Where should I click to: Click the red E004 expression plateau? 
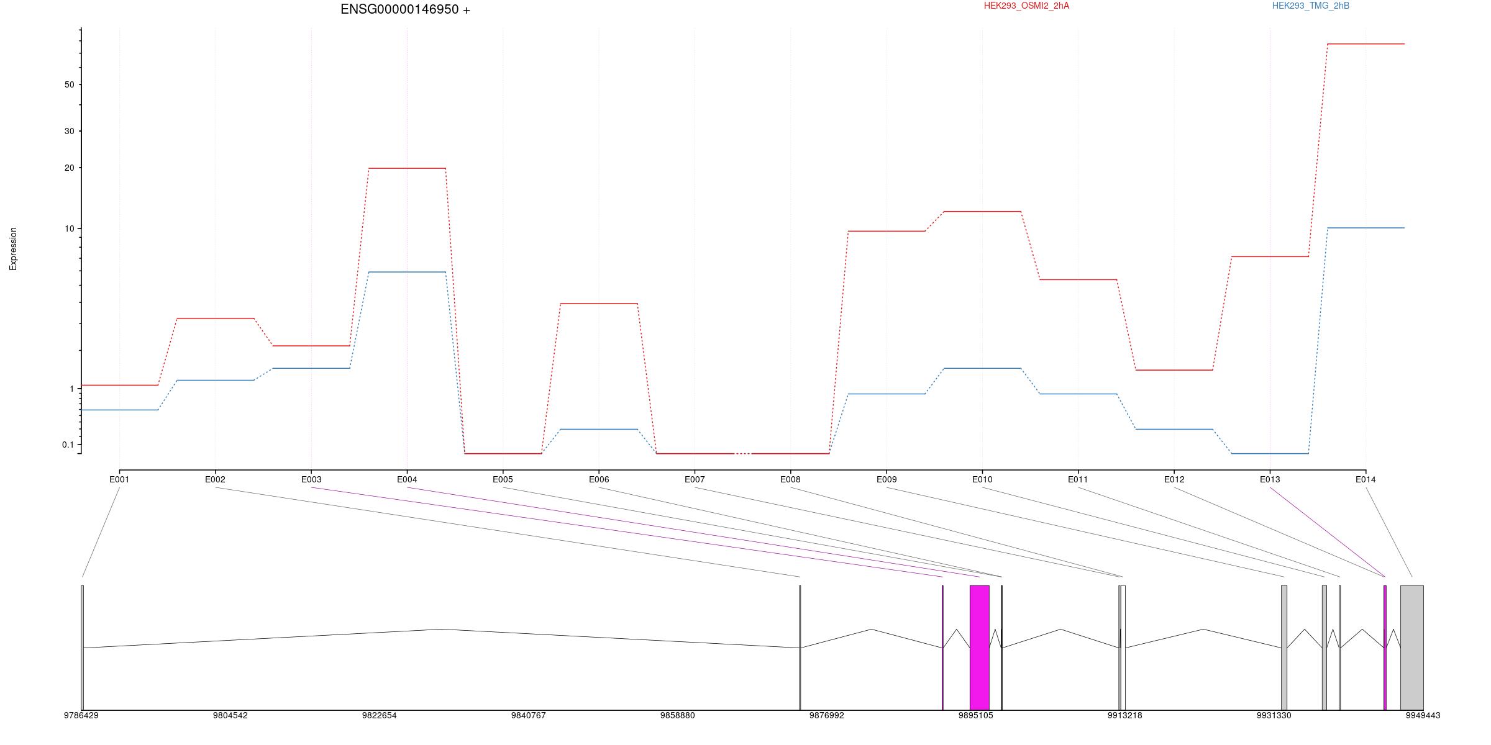click(407, 168)
